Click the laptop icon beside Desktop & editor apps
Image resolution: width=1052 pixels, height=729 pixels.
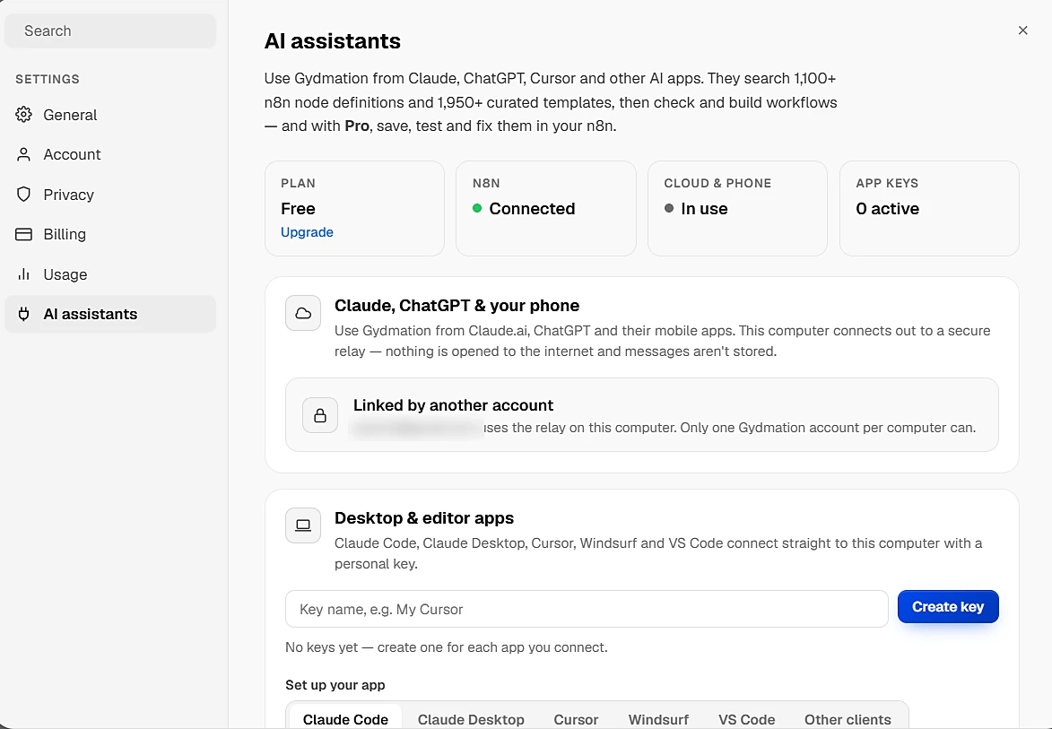point(303,525)
